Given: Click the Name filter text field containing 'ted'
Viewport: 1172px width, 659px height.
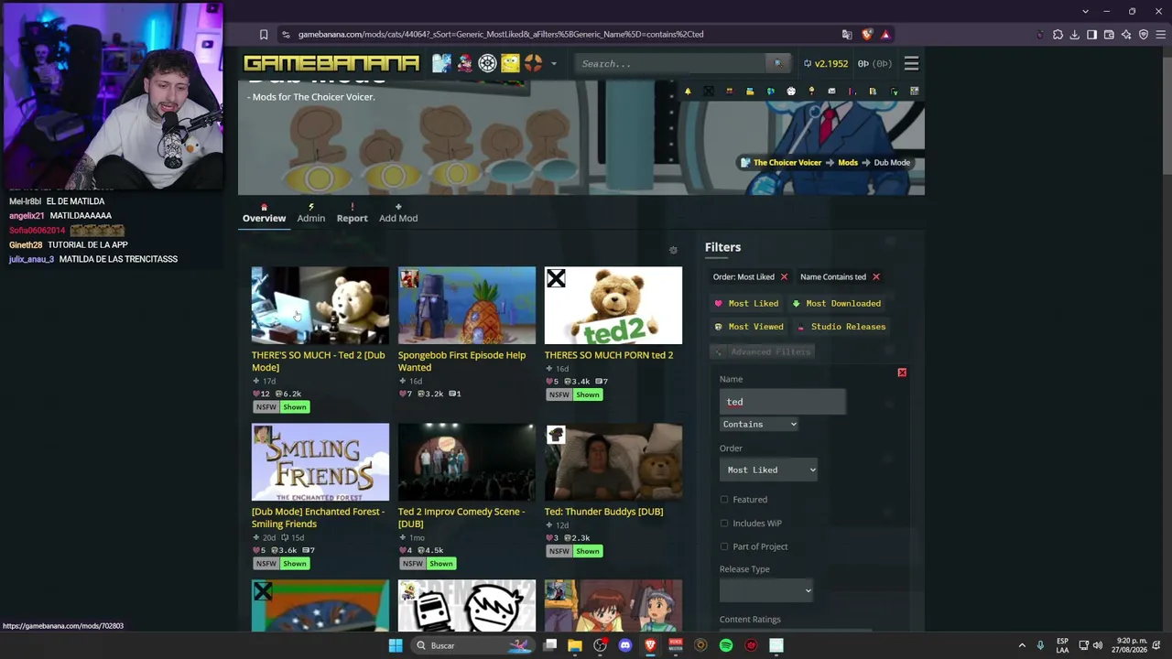Looking at the screenshot, I should tap(782, 402).
